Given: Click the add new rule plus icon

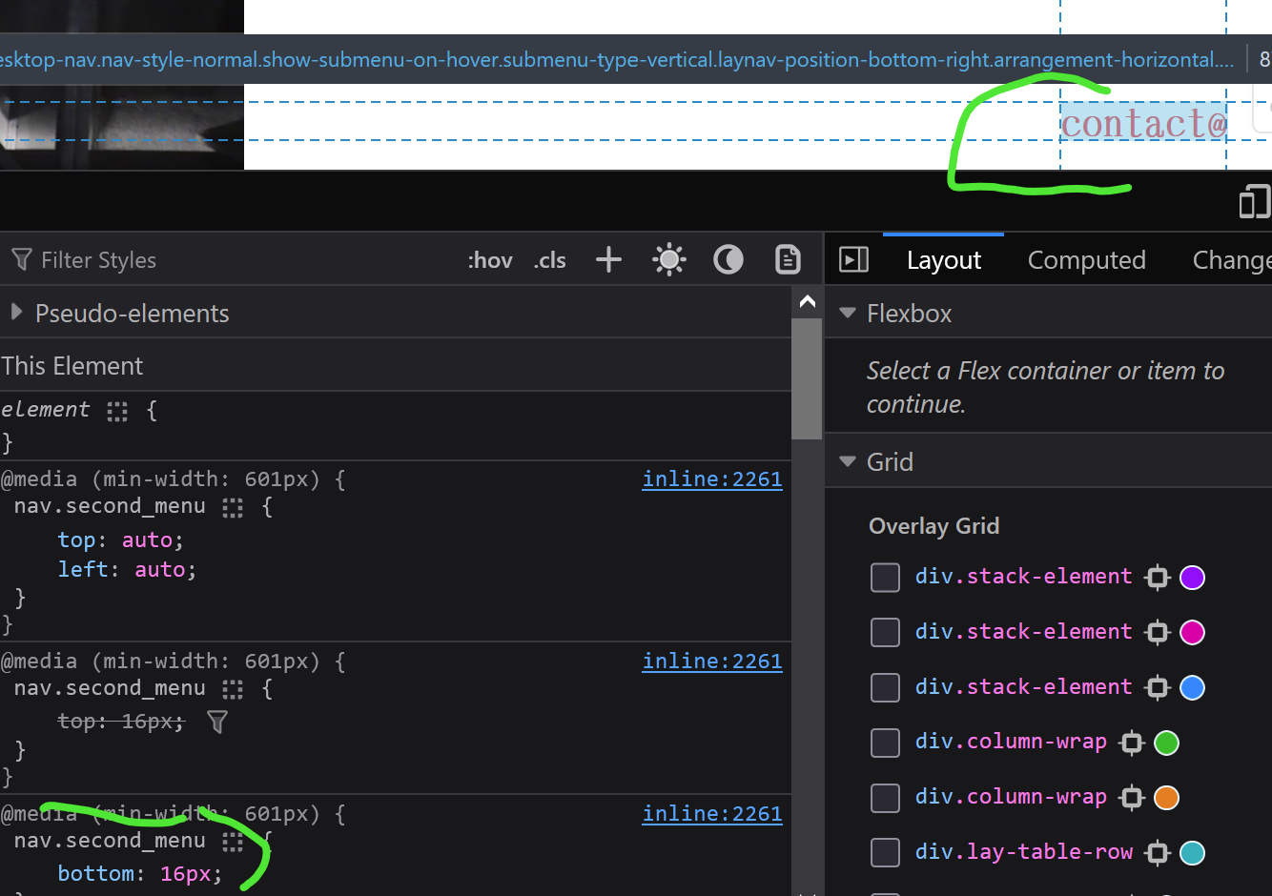Looking at the screenshot, I should point(608,260).
